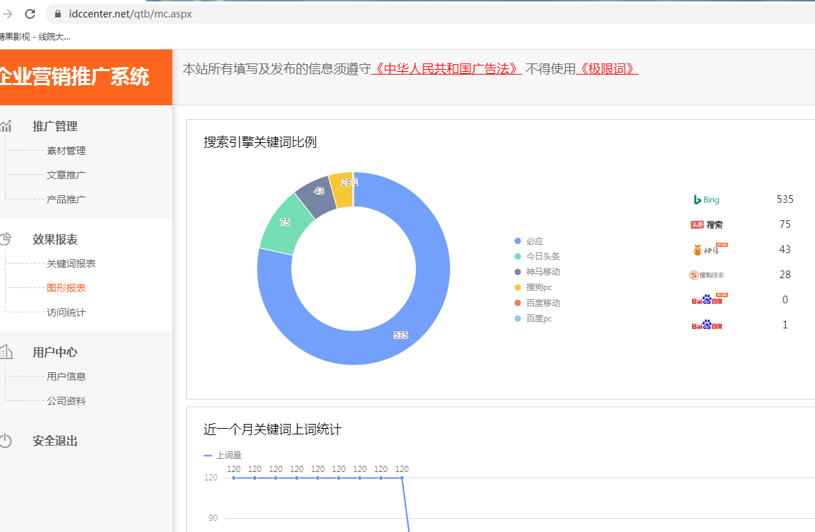Toggle 今日头条 legend entry
The width and height of the screenshot is (815, 532).
[x=542, y=257]
